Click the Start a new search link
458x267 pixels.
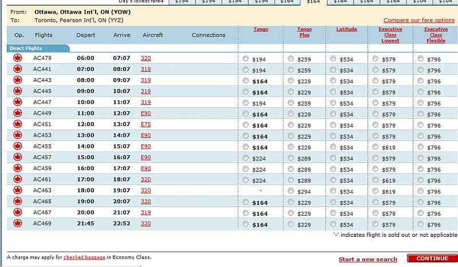point(368,260)
